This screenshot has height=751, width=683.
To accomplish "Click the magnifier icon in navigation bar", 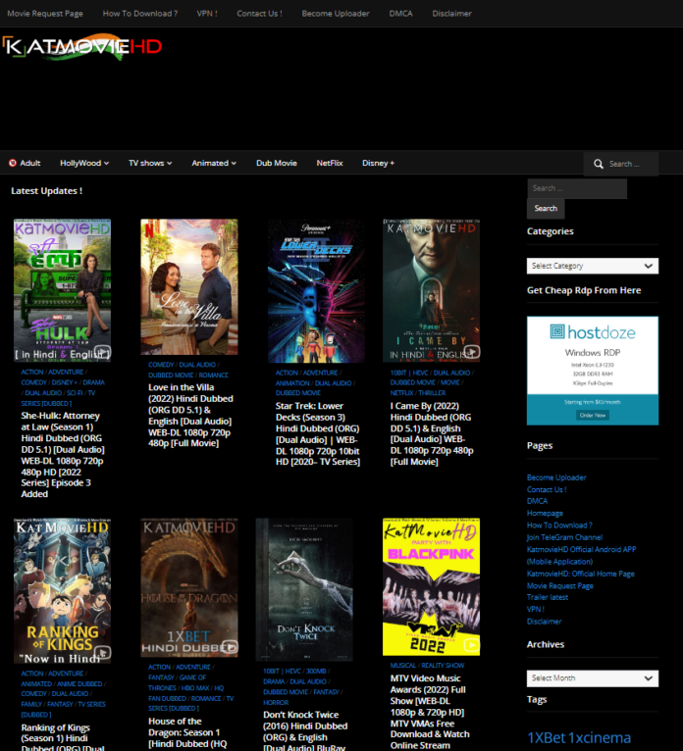I will point(598,164).
